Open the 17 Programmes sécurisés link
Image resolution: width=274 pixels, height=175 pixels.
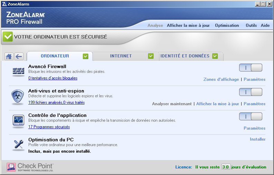click(x=49, y=127)
